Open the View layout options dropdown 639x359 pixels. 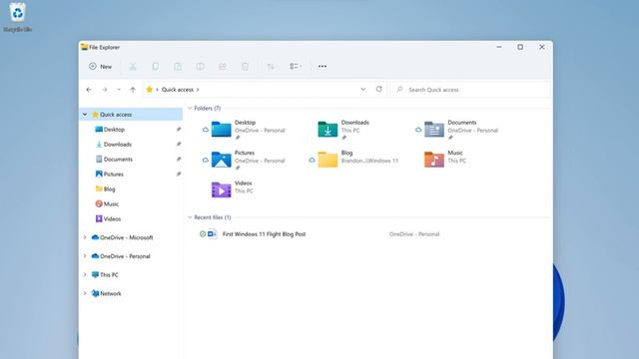coord(296,67)
